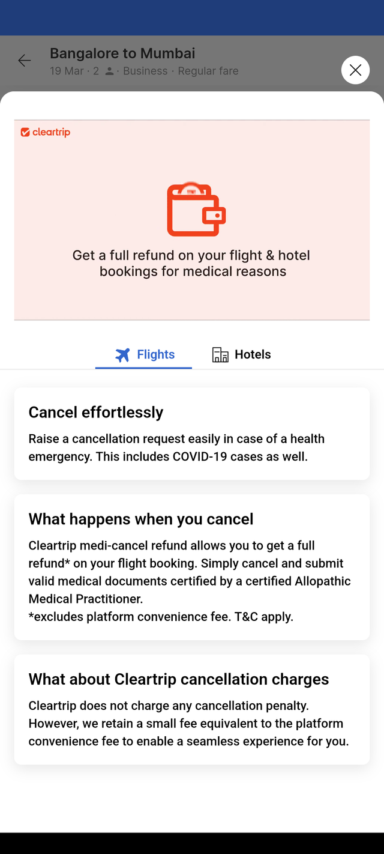Tap the passenger icon in trip details
The image size is (384, 854).
tap(109, 71)
